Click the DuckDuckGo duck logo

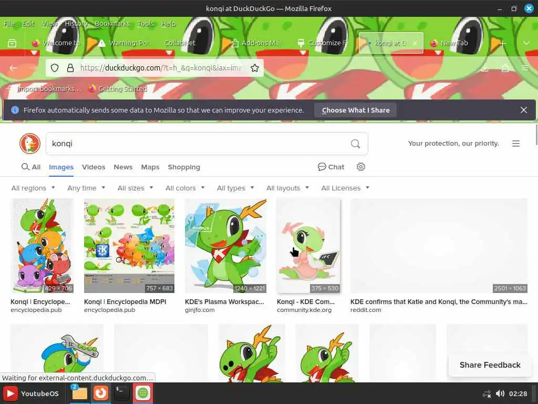tap(30, 144)
